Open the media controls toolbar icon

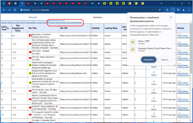(x=178, y=10)
